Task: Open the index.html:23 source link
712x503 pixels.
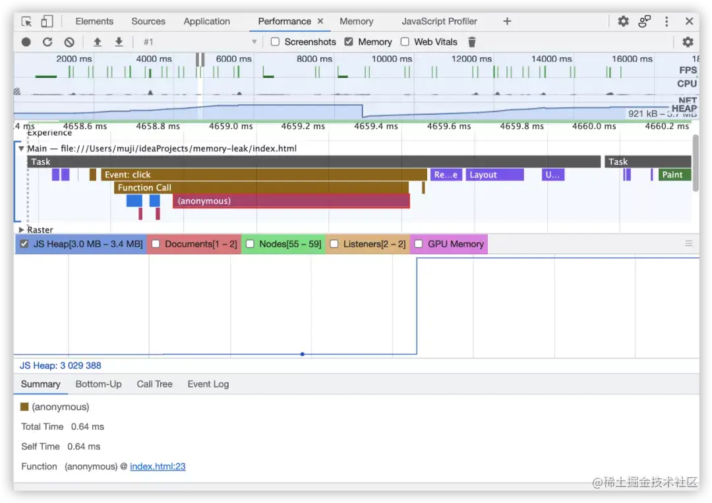Action: pyautogui.click(x=158, y=466)
